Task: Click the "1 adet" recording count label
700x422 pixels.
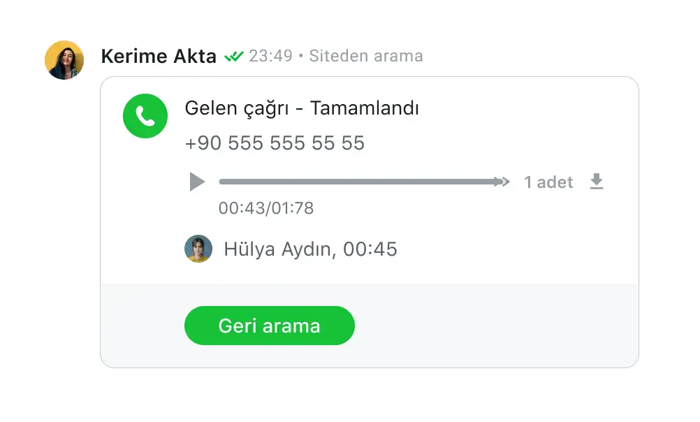Action: click(548, 182)
